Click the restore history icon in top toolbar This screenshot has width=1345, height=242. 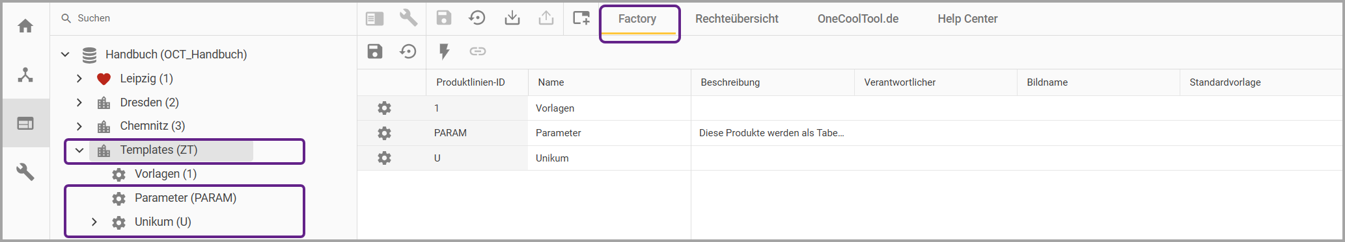tap(477, 18)
